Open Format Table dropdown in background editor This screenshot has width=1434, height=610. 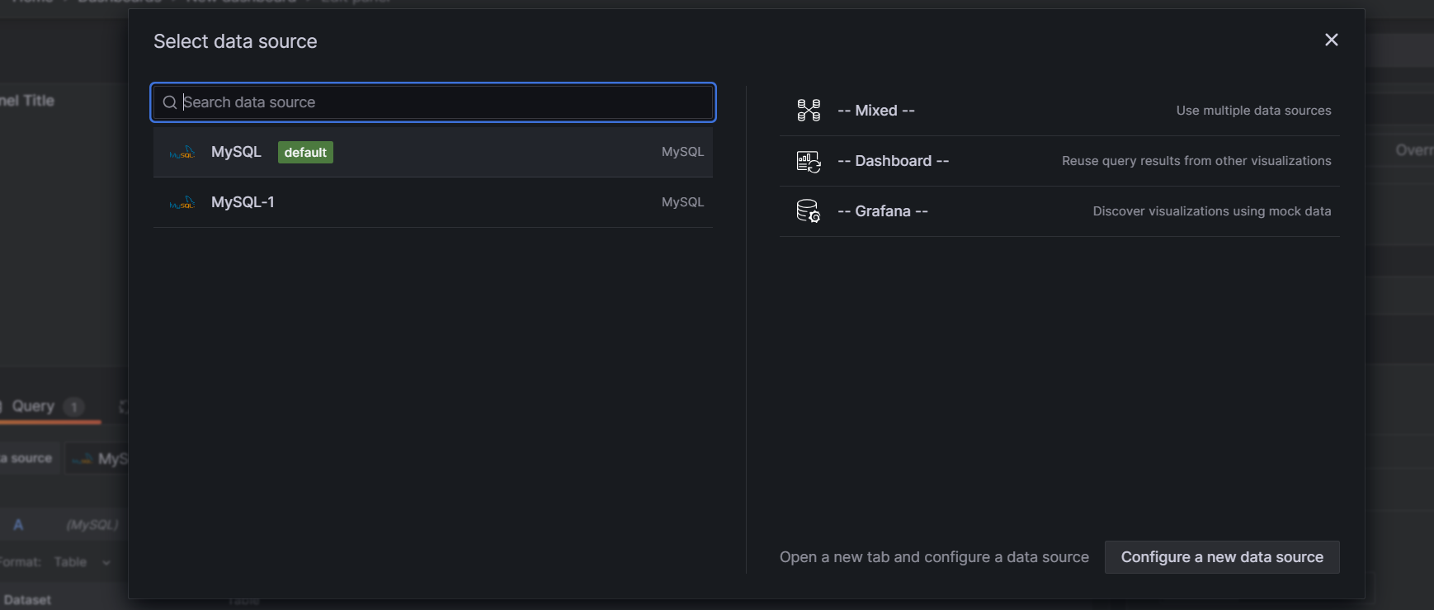coord(81,562)
